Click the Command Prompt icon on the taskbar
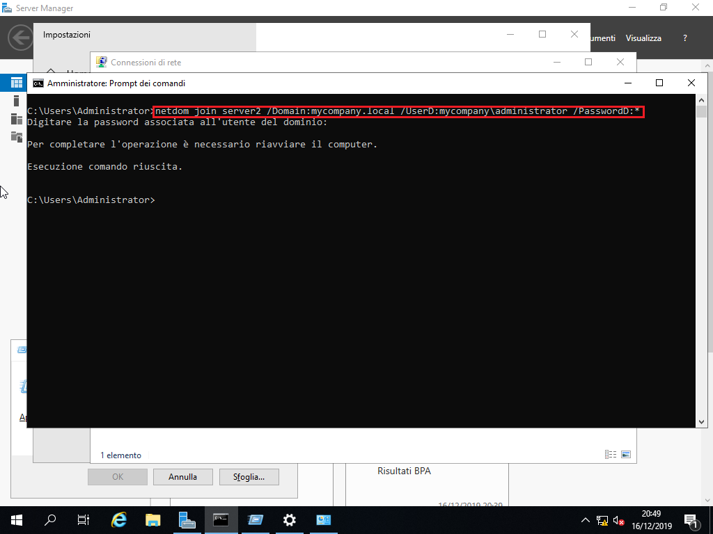Screen dimensions: 713x534 (221, 519)
